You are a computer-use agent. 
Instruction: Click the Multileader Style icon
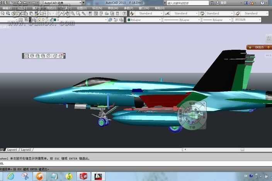tap(238, 14)
